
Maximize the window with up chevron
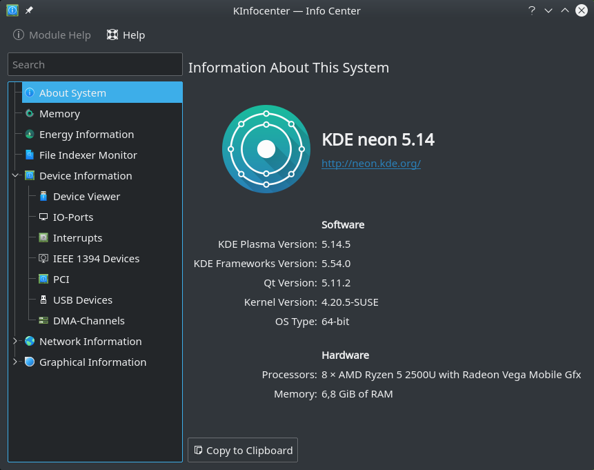tap(565, 10)
